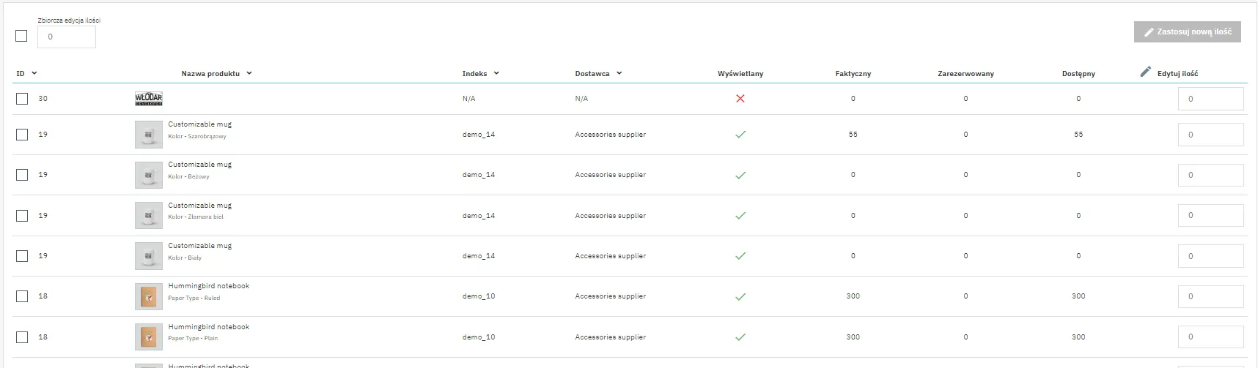Open Hummingbird notebook Plain product thumbnail
Image resolution: width=1258 pixels, height=368 pixels.
149,337
